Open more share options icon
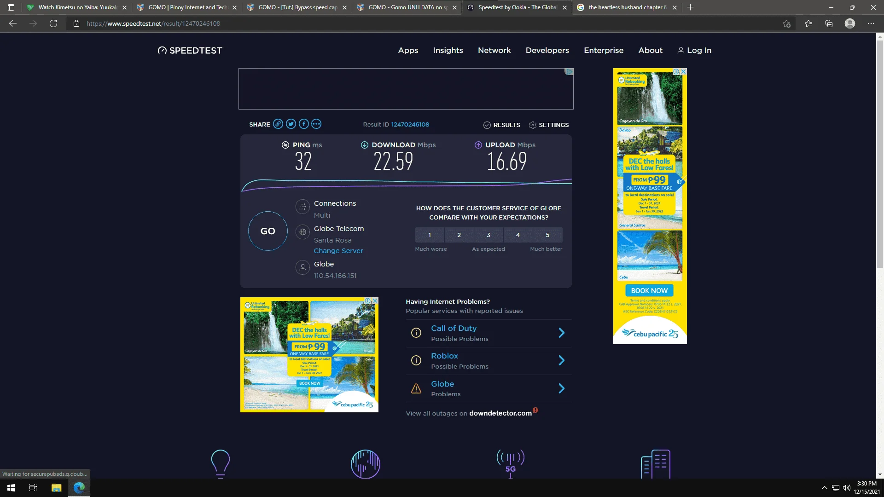 316,124
